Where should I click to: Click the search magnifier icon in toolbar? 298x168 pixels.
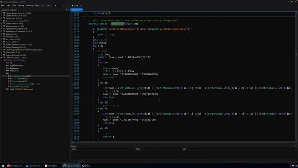pyautogui.click(x=81, y=6)
